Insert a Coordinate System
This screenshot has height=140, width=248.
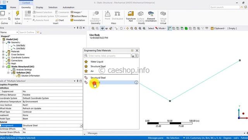(x=43, y=16)
